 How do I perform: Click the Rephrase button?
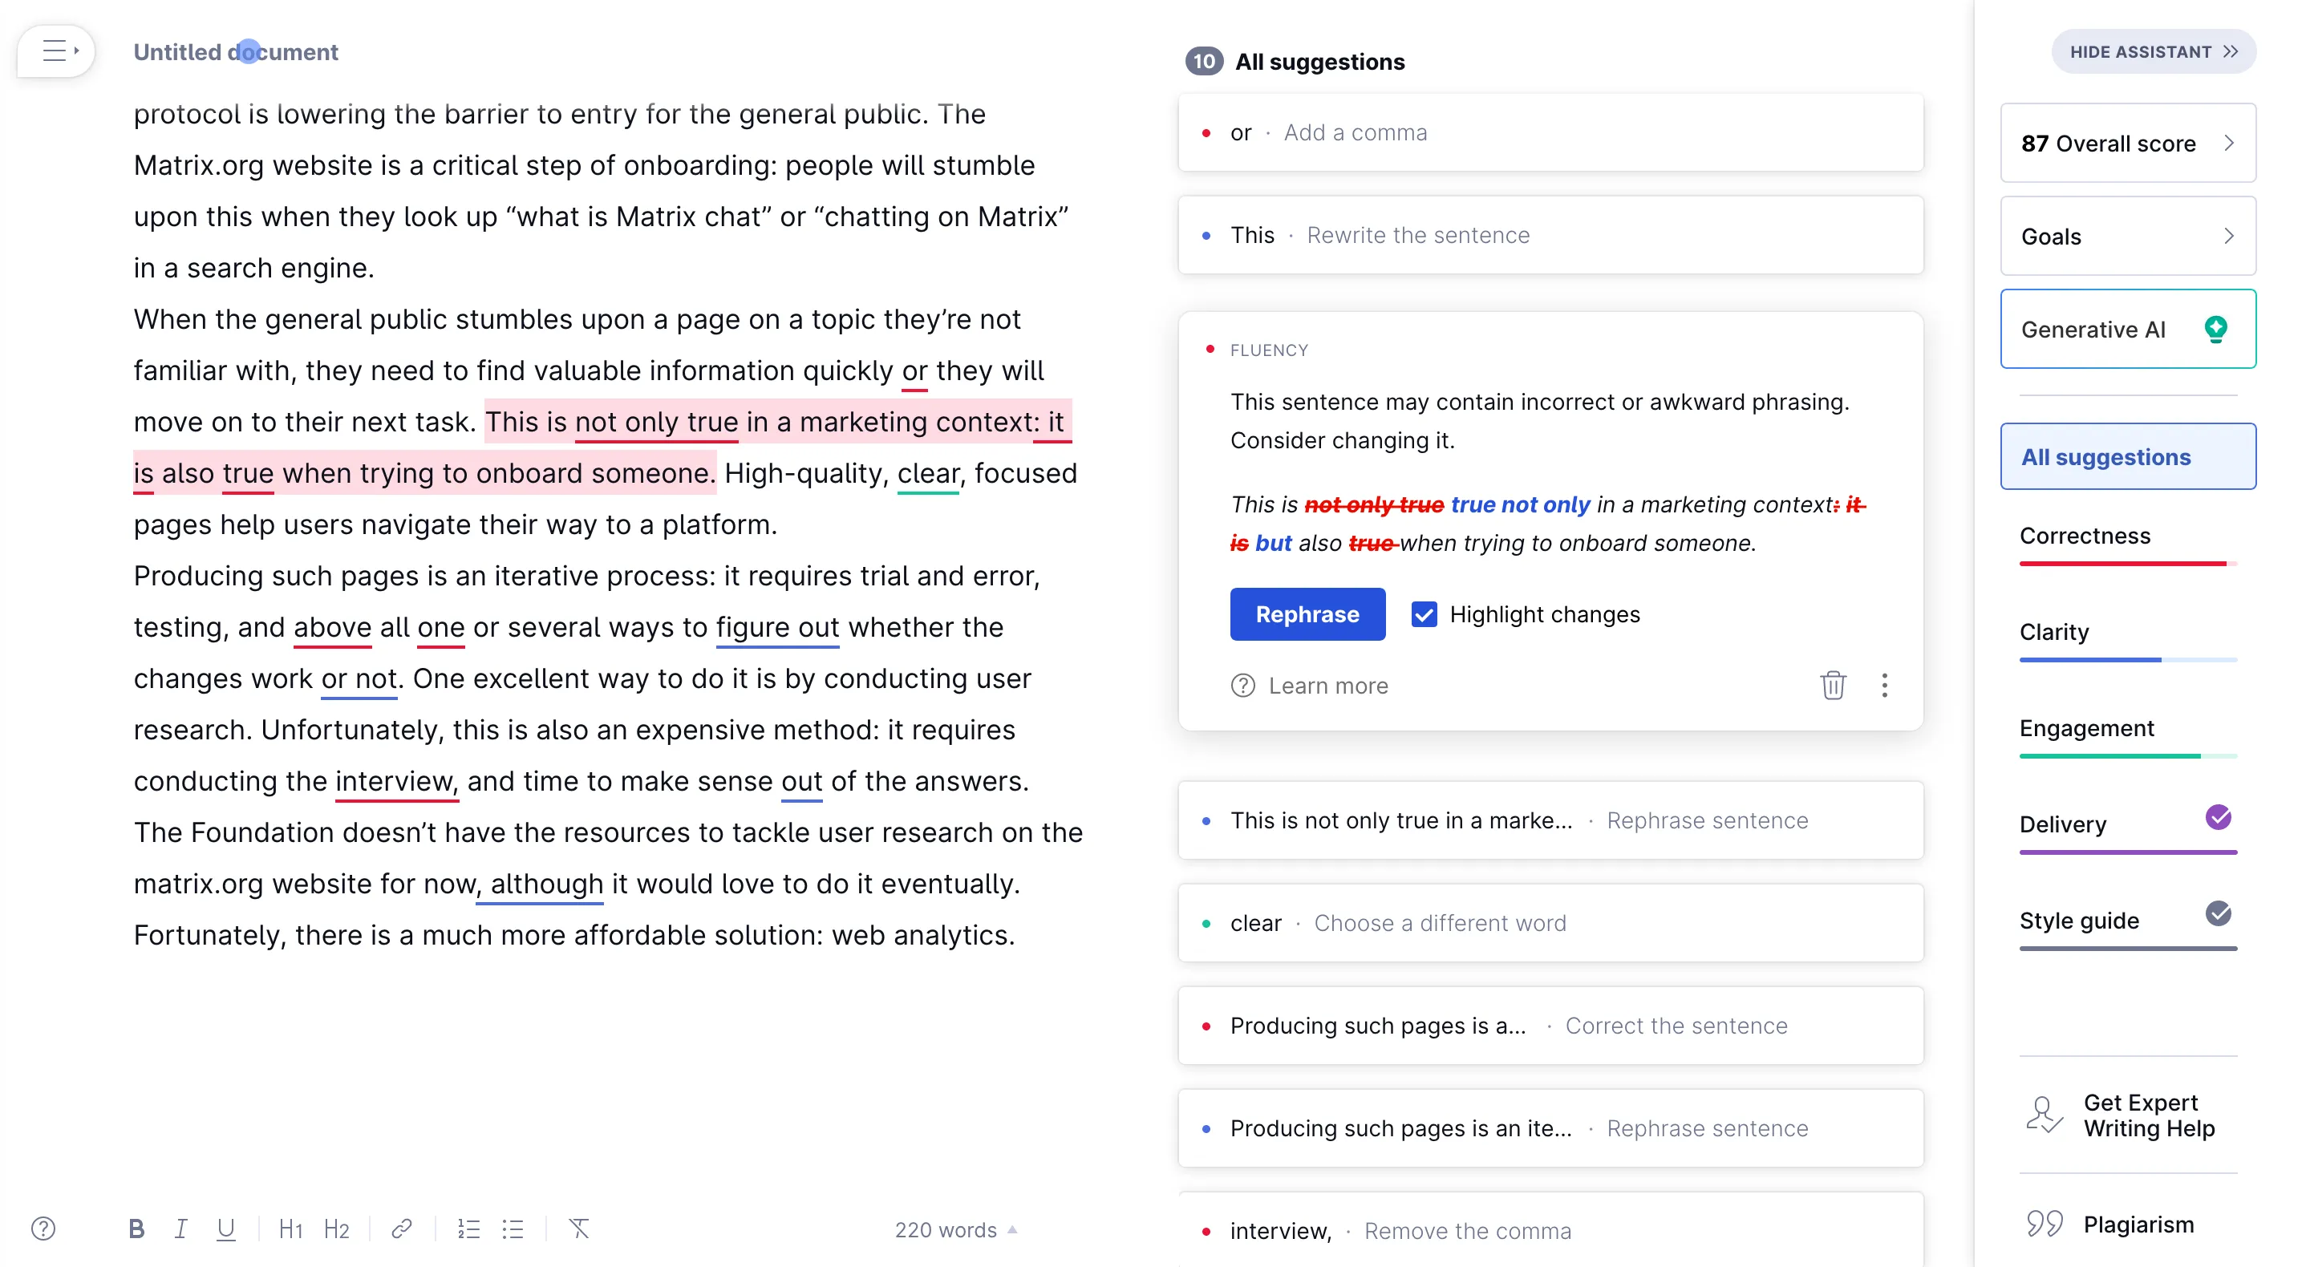pyautogui.click(x=1307, y=614)
